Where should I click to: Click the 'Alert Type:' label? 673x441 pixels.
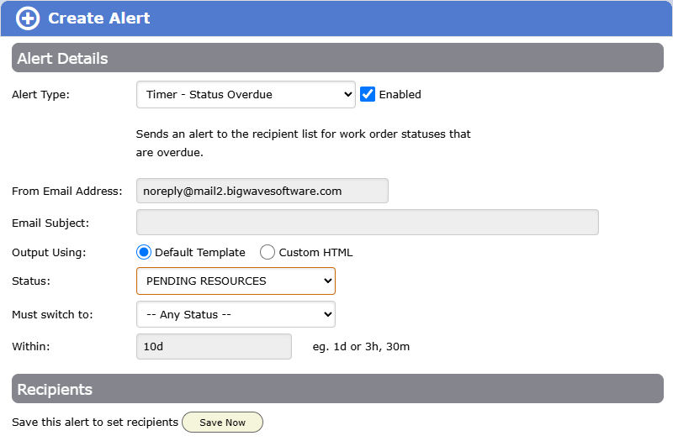40,94
